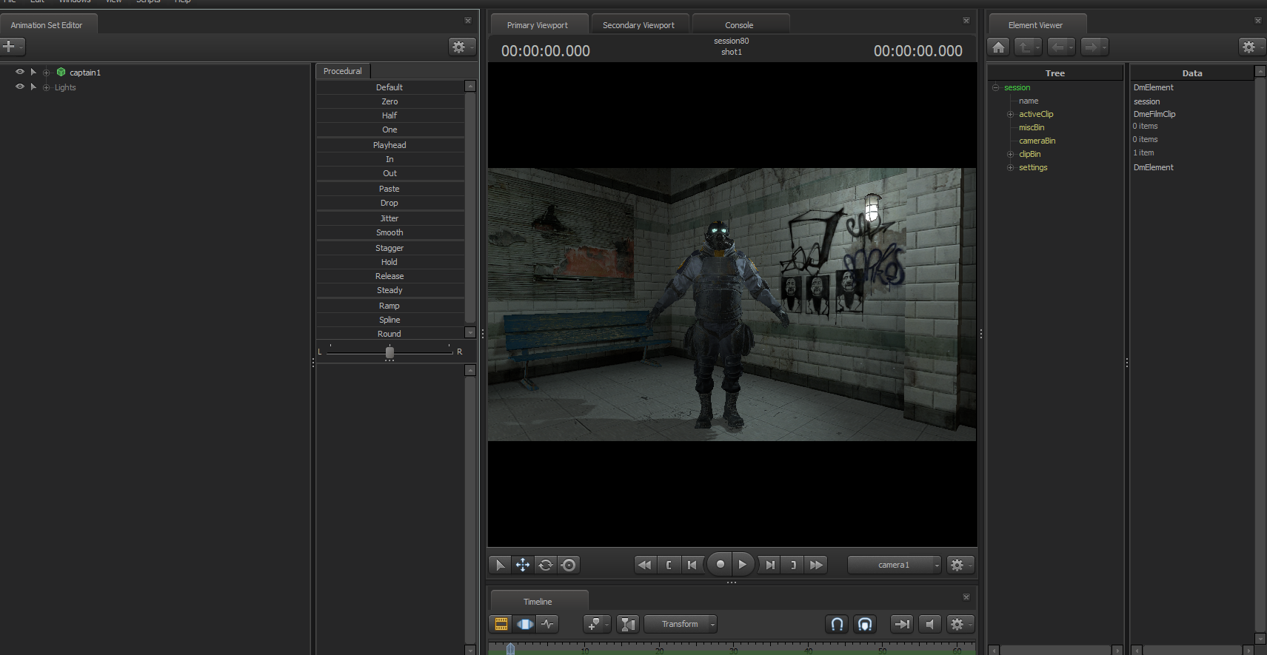
Task: Click the timeline playhead marker
Action: [510, 649]
